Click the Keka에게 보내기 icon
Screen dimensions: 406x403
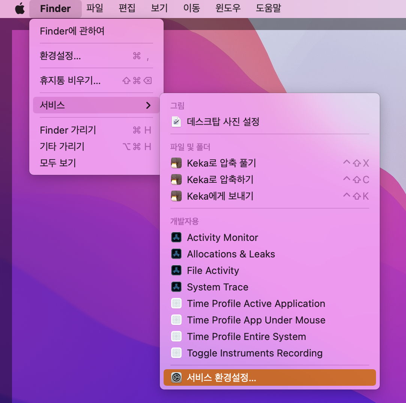(176, 196)
